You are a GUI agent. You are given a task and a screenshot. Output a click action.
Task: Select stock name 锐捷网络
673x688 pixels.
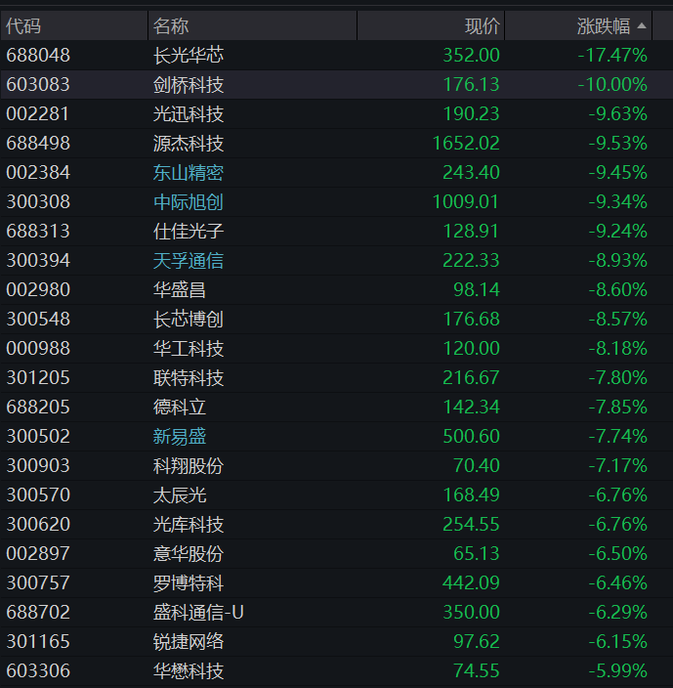[x=189, y=641]
